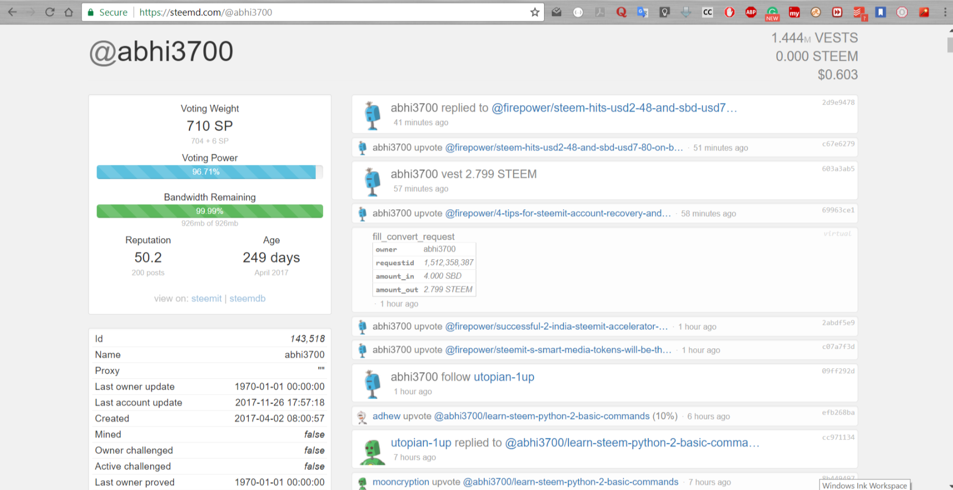Click the blue bookmark extension icon
953x490 pixels.
coord(880,12)
